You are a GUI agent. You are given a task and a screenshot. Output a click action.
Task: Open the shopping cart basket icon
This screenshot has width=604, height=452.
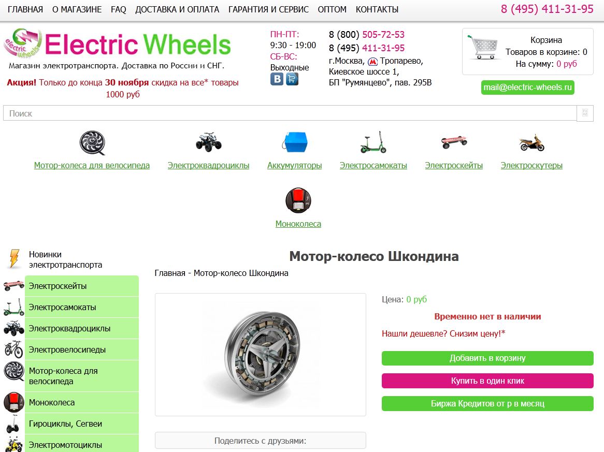[482, 47]
